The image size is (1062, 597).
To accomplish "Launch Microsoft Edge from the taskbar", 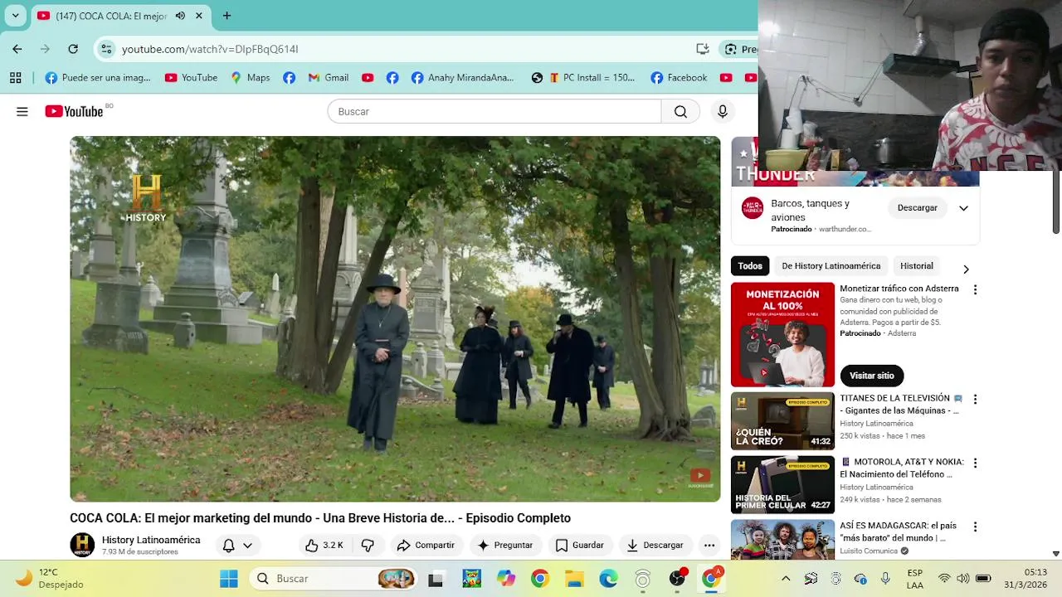I will click(x=608, y=578).
